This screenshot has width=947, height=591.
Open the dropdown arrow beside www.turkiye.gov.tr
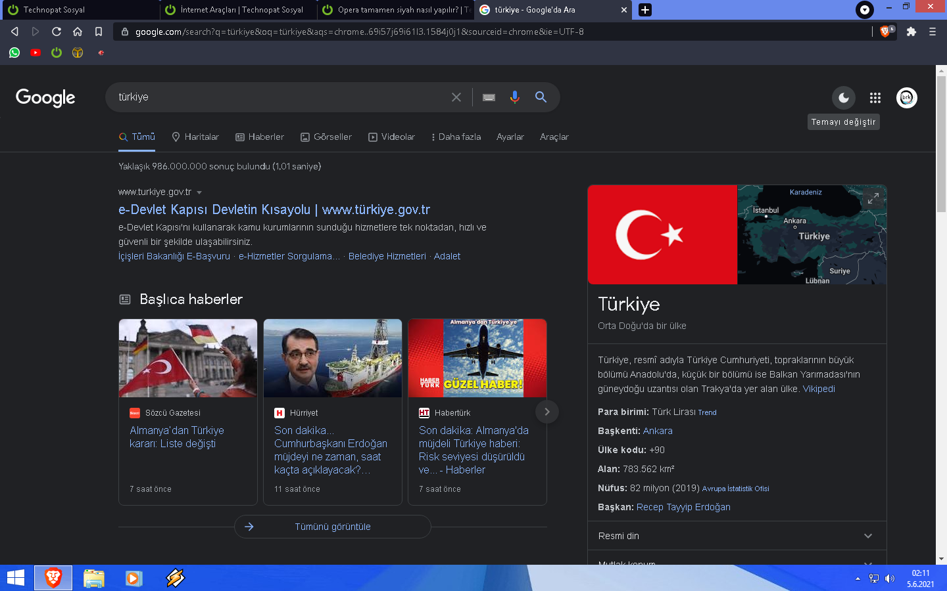[199, 192]
